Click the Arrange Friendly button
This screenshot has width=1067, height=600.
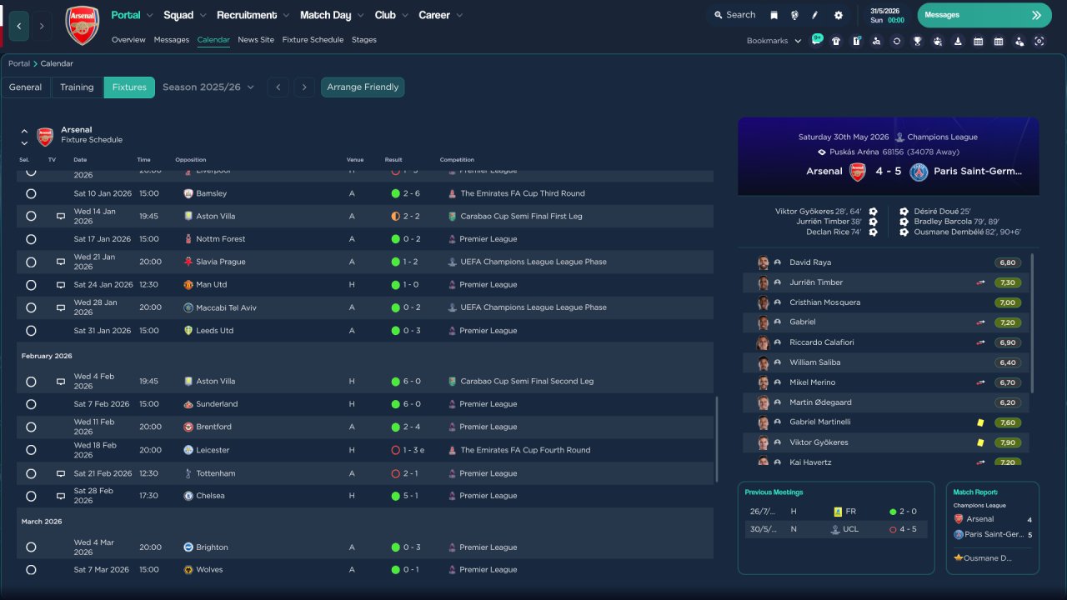(363, 87)
